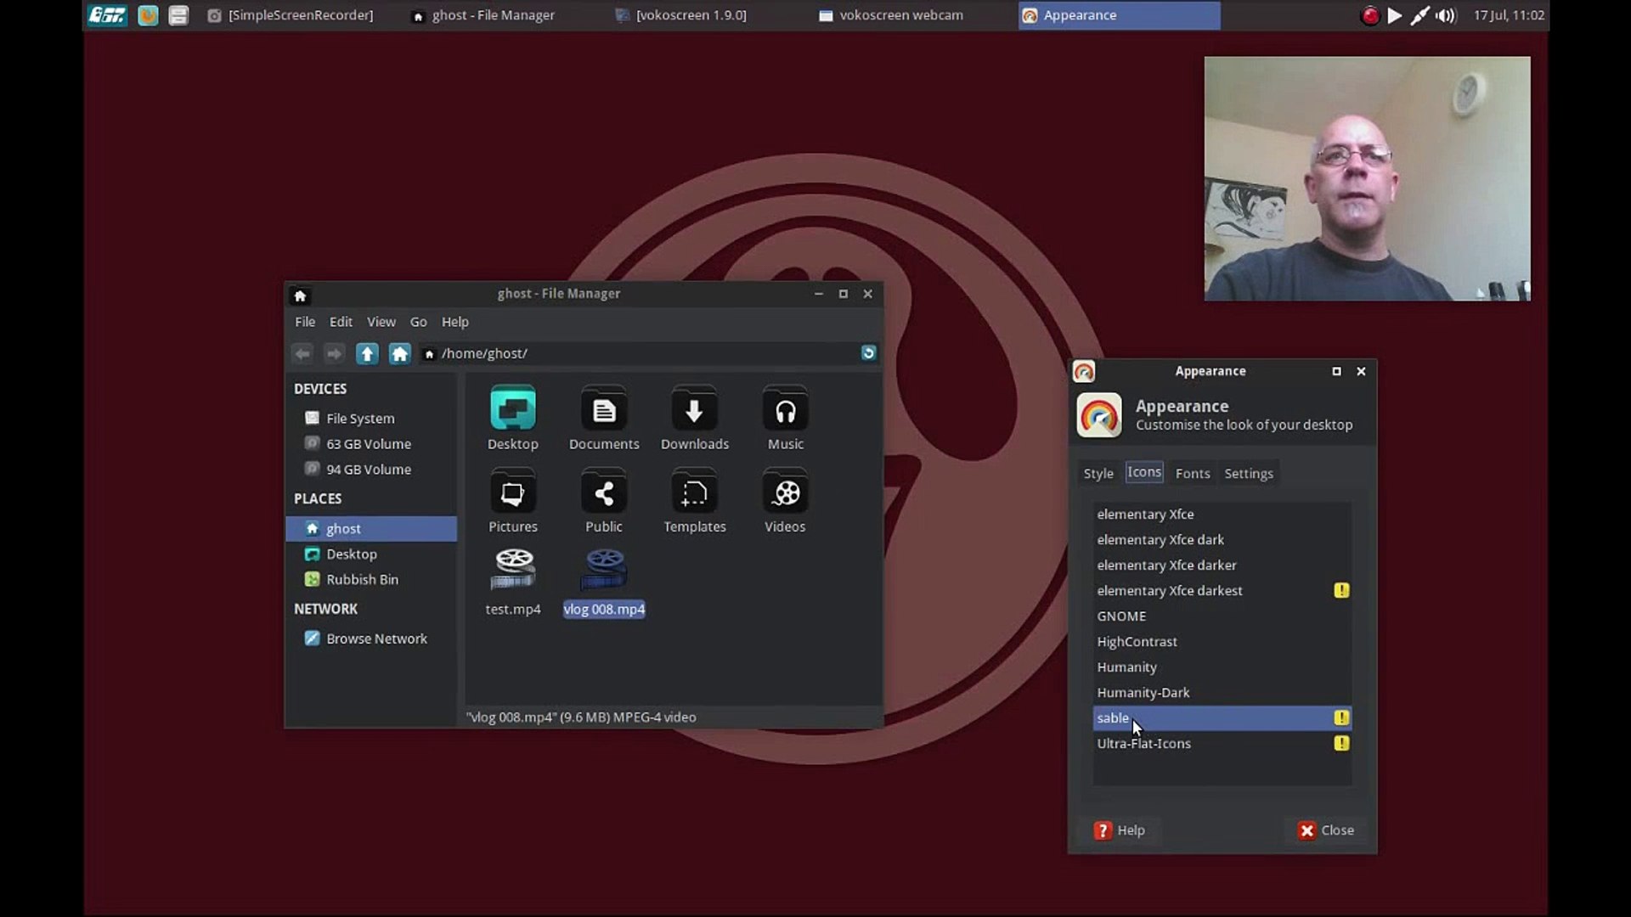Click the warning icon on the sable row
The height and width of the screenshot is (917, 1631).
pos(1341,717)
